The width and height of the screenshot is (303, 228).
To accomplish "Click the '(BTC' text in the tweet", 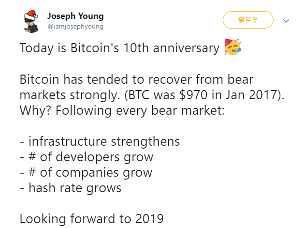I will pyautogui.click(x=137, y=95).
